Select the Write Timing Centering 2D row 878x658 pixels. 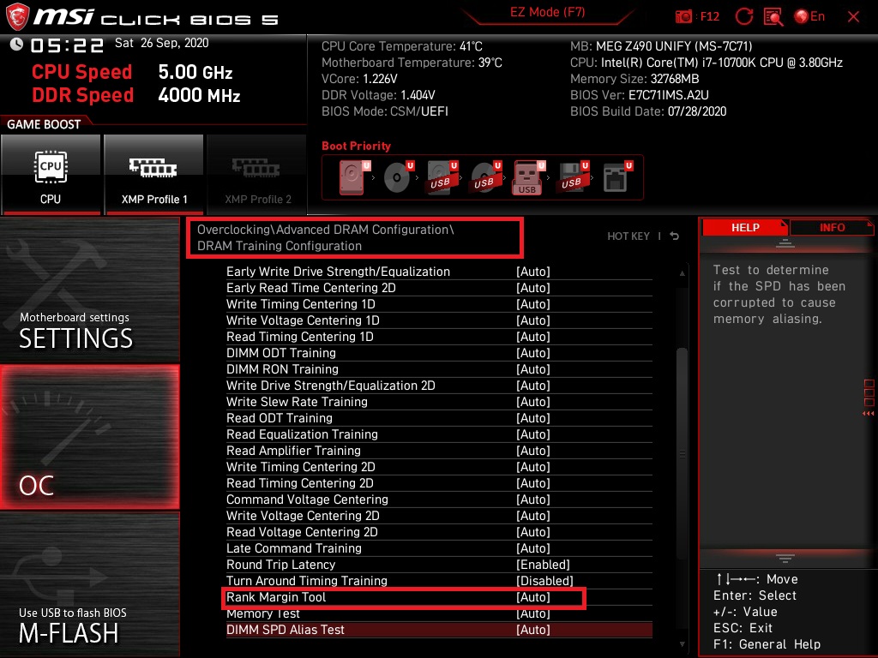[439, 466]
